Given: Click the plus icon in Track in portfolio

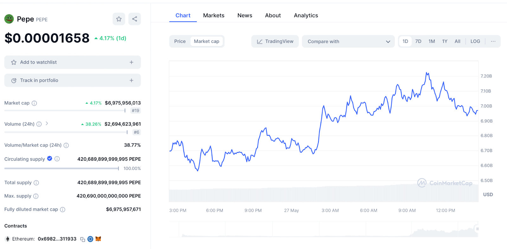Looking at the screenshot, I should [132, 80].
